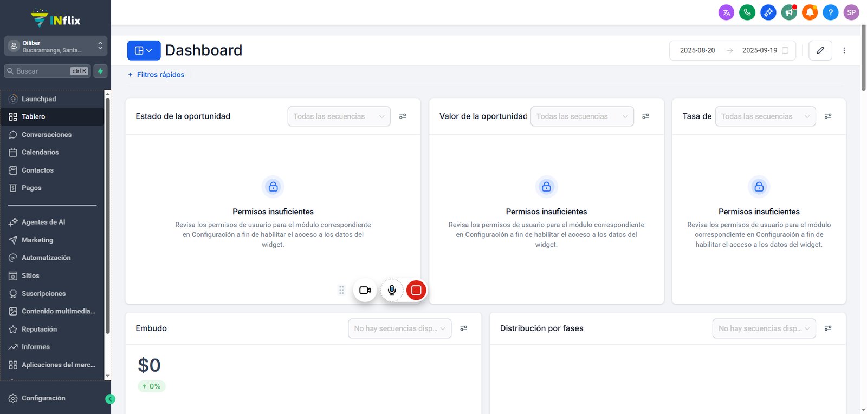Open the orange notifications bell
The height and width of the screenshot is (414, 867).
(810, 12)
